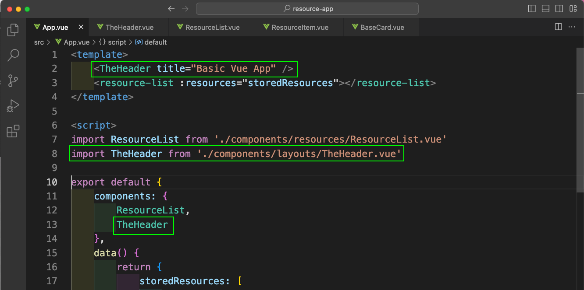Image resolution: width=584 pixels, height=290 pixels.
Task: Click the resource-app command center search box
Action: coord(307,9)
